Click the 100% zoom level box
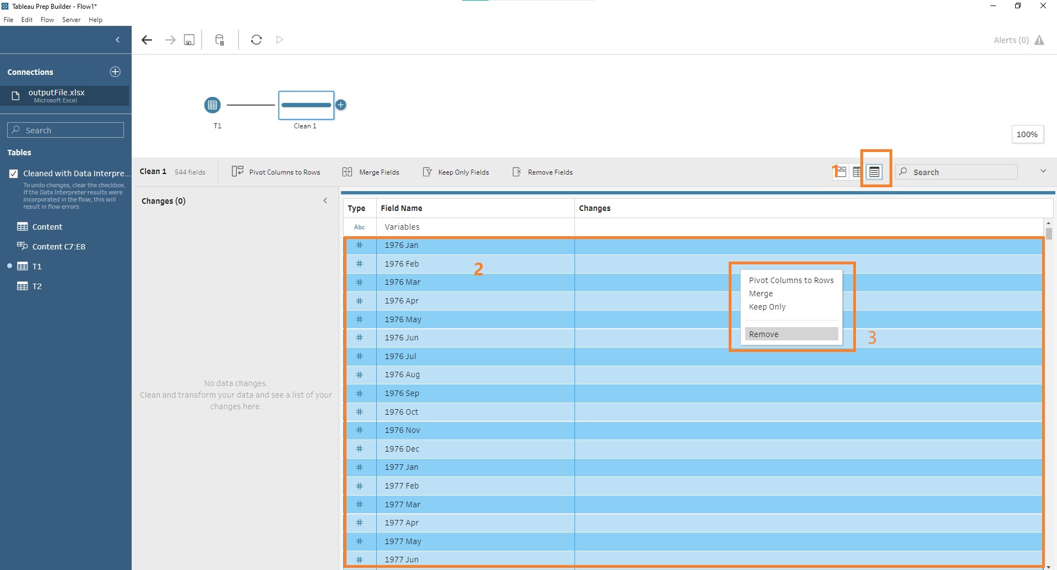Image resolution: width=1057 pixels, height=570 pixels. point(1027,134)
